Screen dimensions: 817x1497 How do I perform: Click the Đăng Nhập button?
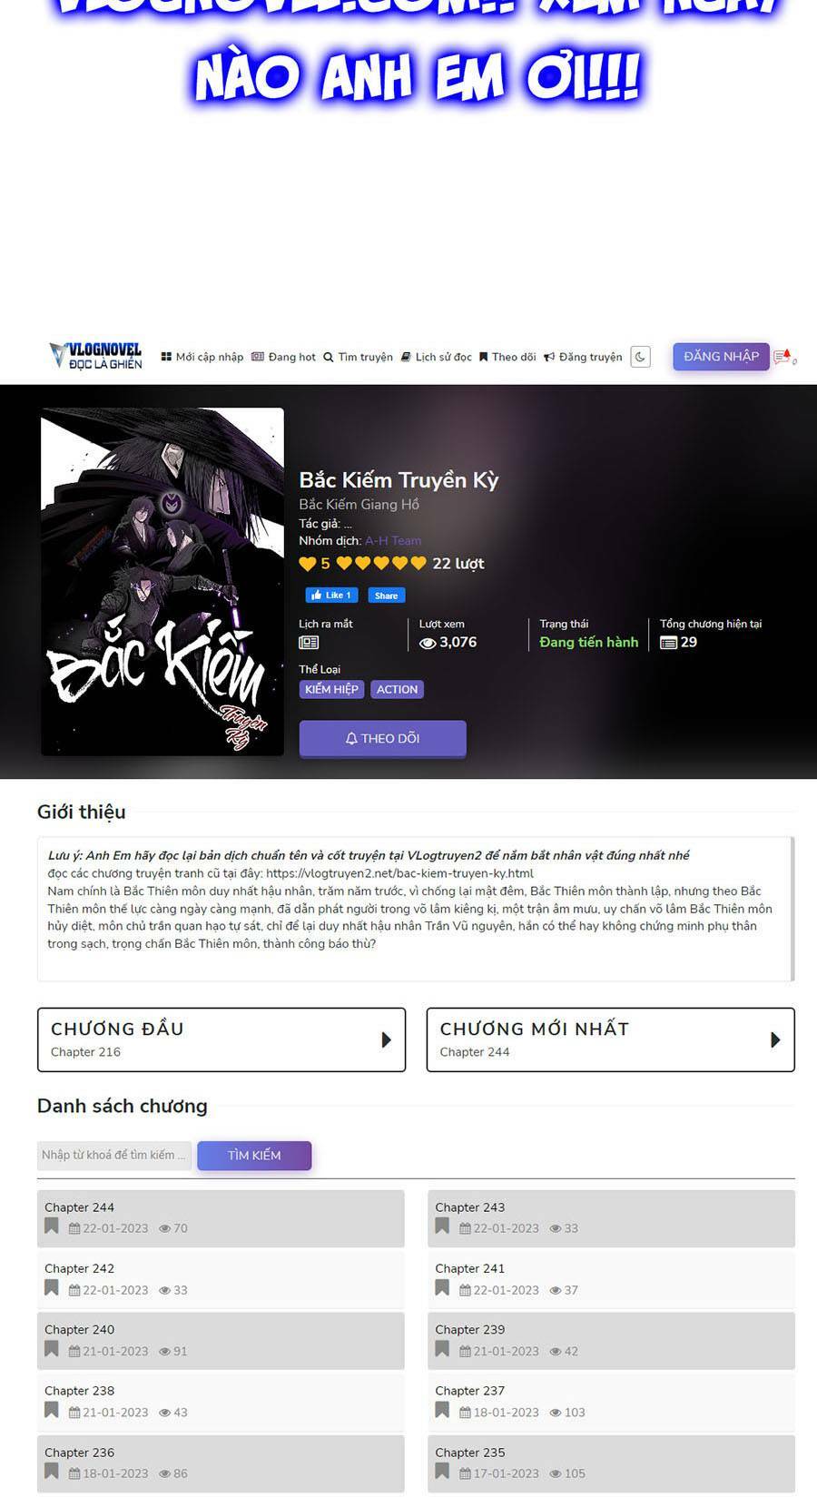(721, 356)
